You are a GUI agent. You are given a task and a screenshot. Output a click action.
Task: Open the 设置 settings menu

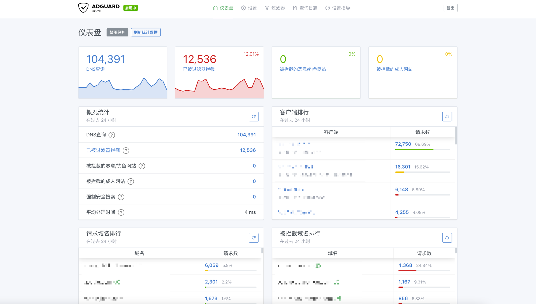249,8
